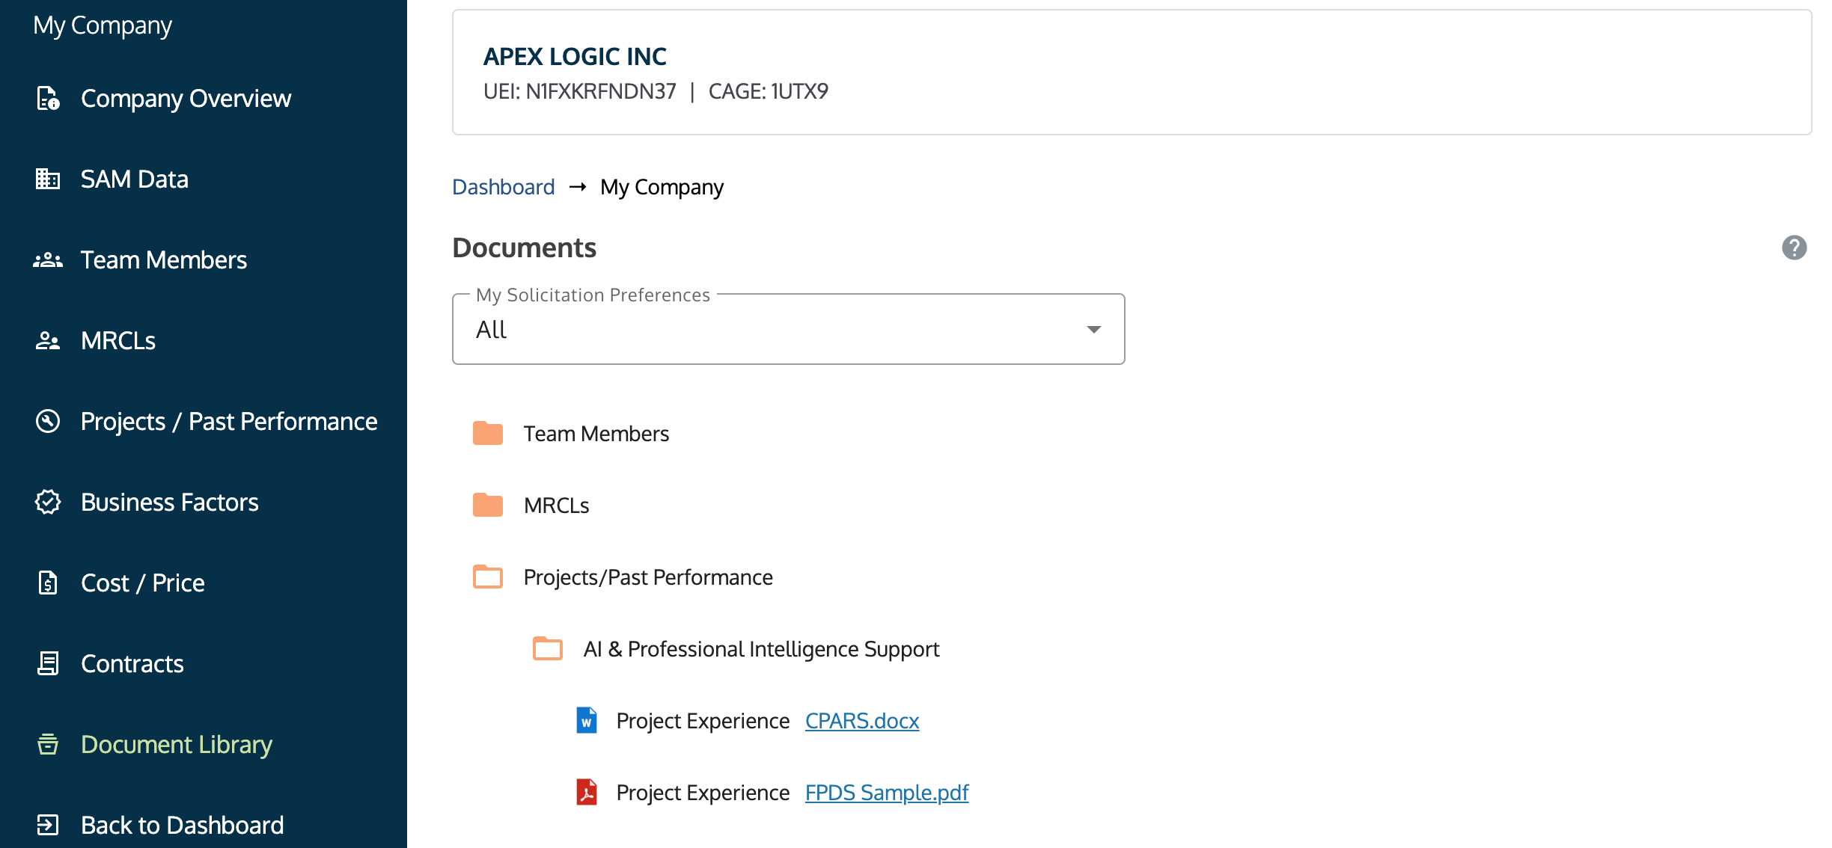
Task: Click the Cost / Price document icon
Action: [x=48, y=583]
